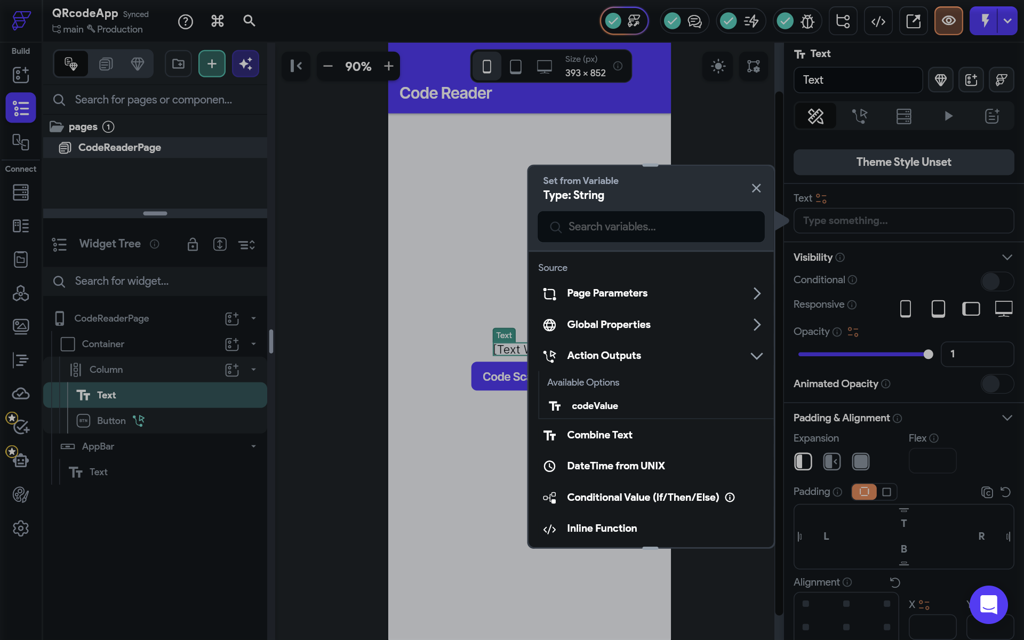1024x640 pixels.
Task: Click the Widget Tree lock icon
Action: point(193,244)
